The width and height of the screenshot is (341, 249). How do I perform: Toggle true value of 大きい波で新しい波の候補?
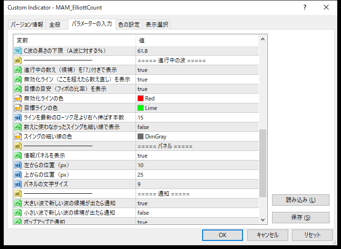coord(143,203)
